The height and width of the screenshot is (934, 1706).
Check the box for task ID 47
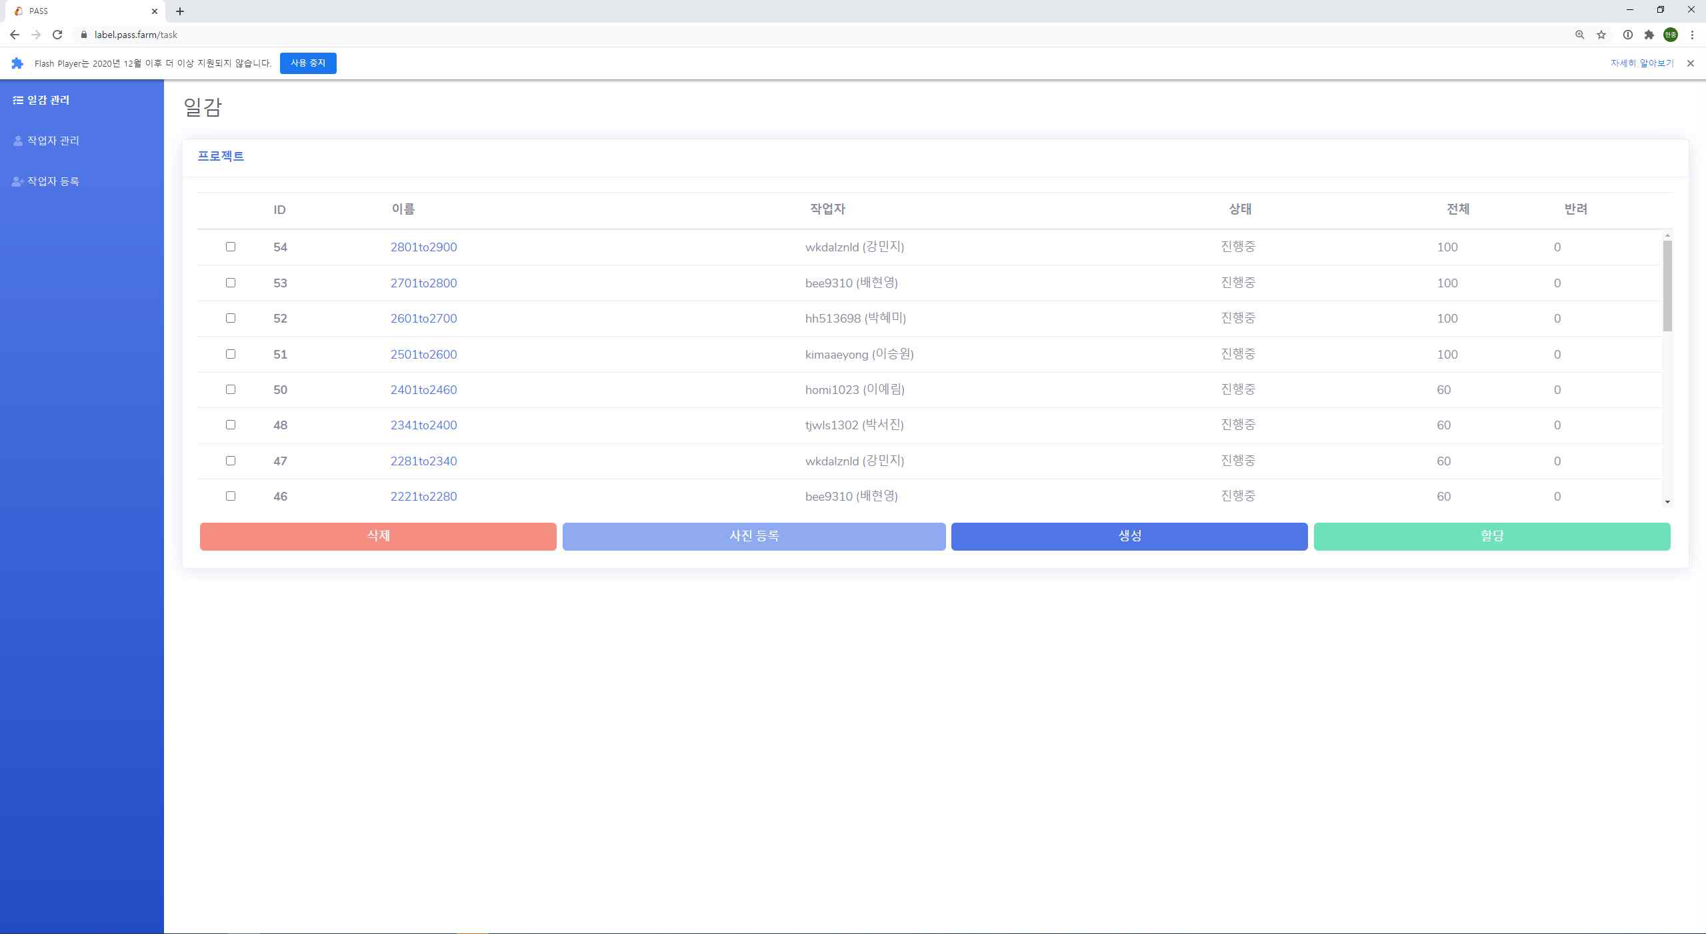231,461
